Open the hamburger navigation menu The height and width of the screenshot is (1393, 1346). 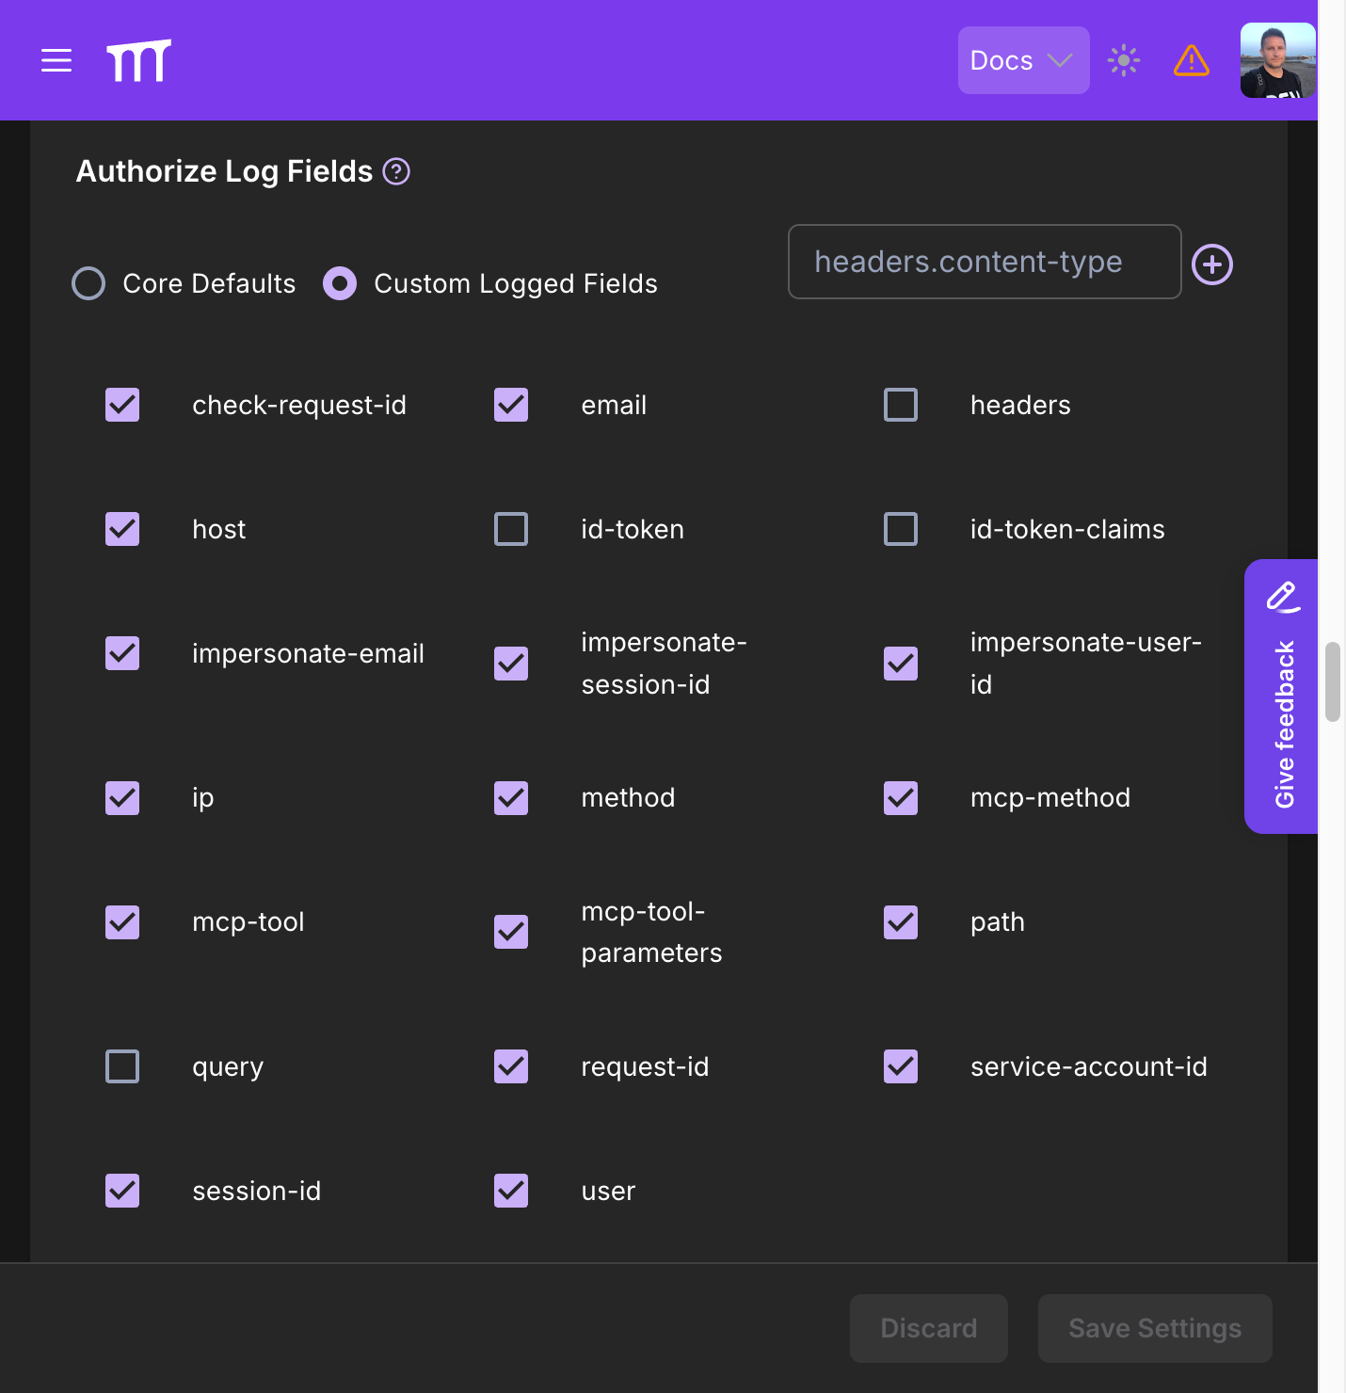(x=56, y=60)
